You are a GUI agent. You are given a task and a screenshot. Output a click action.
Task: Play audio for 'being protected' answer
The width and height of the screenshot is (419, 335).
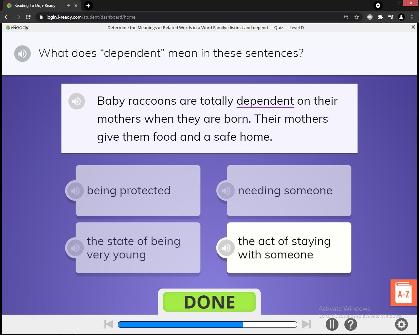click(75, 190)
